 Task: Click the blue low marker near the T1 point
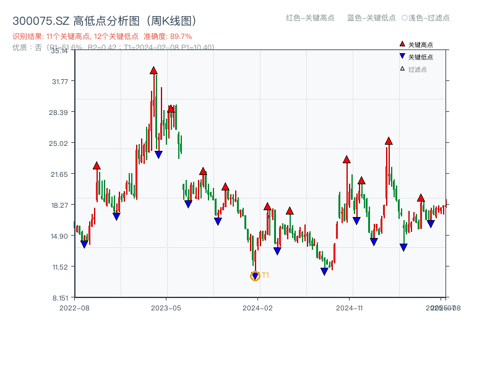click(x=255, y=274)
